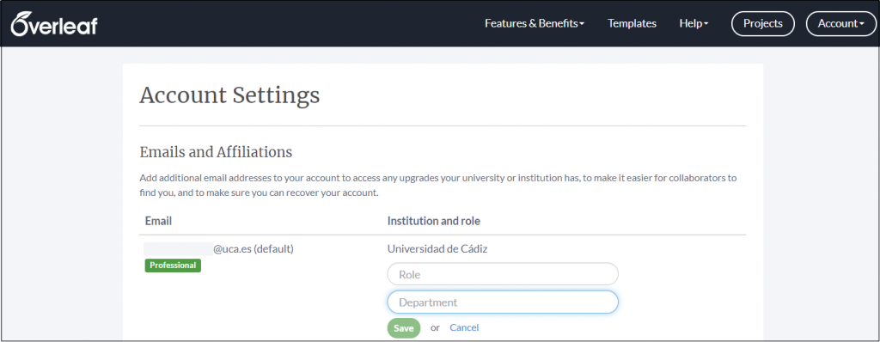Screen dimensions: 880x342
Task: Open the Features & Benefits dropdown
Action: (x=535, y=23)
